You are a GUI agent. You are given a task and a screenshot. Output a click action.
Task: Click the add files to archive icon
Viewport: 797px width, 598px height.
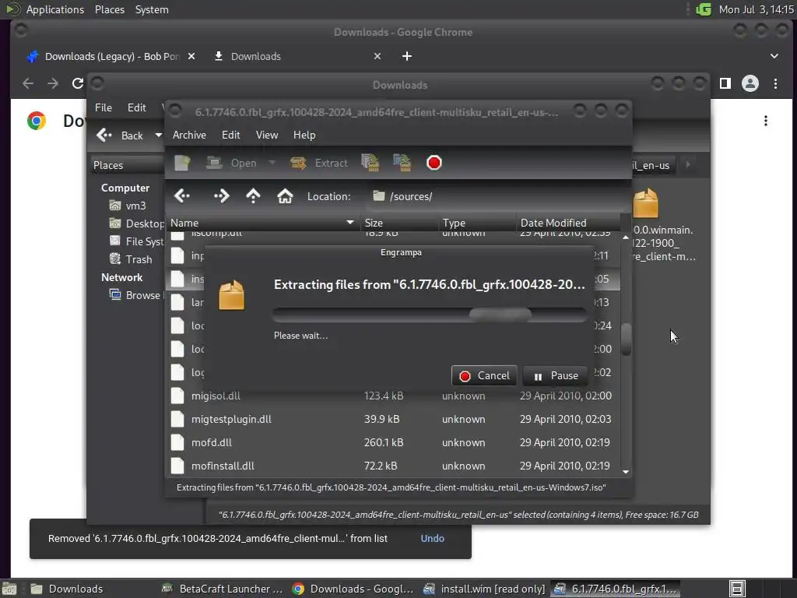(370, 163)
